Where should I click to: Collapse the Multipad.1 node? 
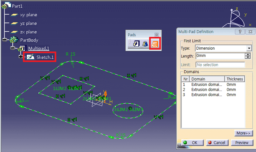pyautogui.click(x=12, y=48)
